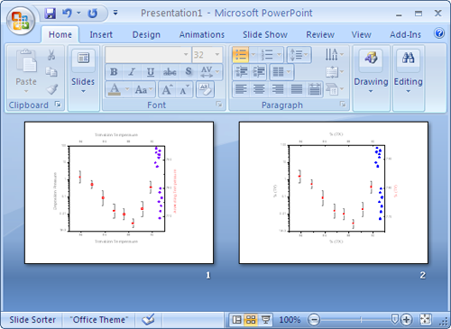Align text left
The width and height of the screenshot is (451, 329).
click(241, 89)
